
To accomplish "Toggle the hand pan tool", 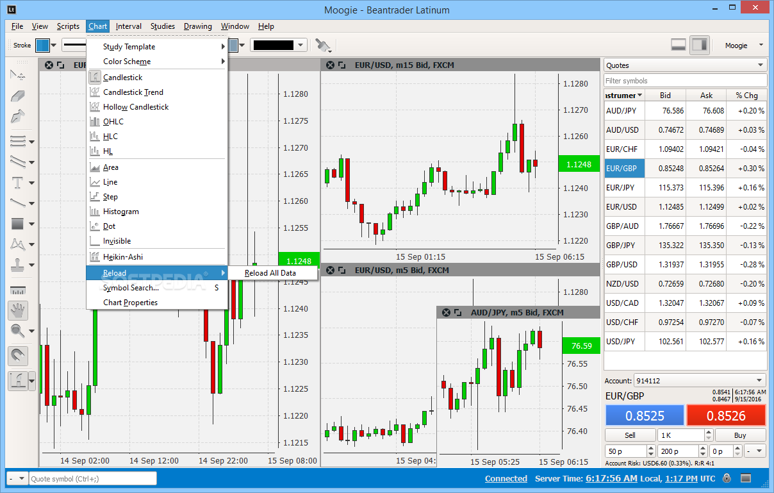I will click(x=18, y=311).
